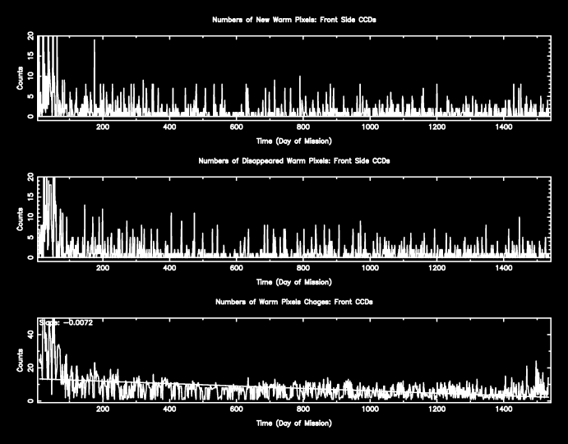
Task: Click the 'Counts' axis label of New Warm Pixels plot
Action: (20, 78)
